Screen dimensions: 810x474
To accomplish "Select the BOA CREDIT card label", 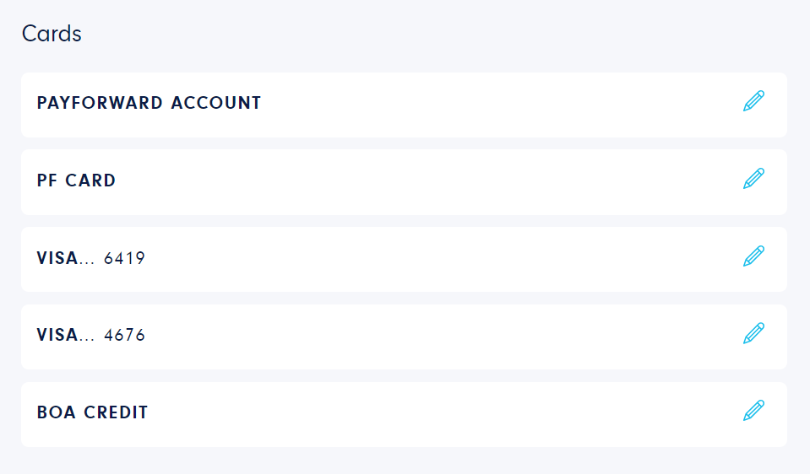I will (x=92, y=412).
